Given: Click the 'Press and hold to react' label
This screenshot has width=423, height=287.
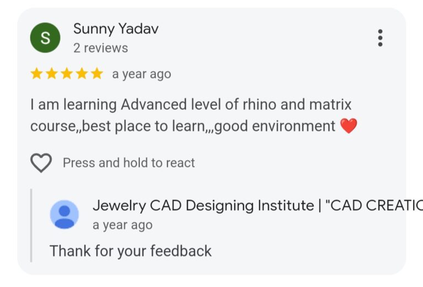Looking at the screenshot, I should pyautogui.click(x=128, y=163).
